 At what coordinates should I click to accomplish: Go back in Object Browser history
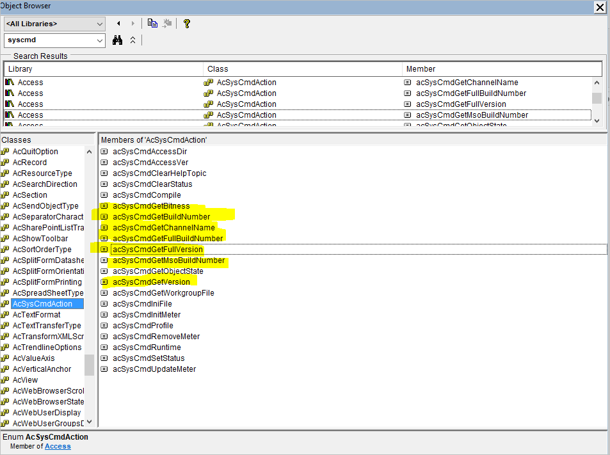tap(118, 24)
